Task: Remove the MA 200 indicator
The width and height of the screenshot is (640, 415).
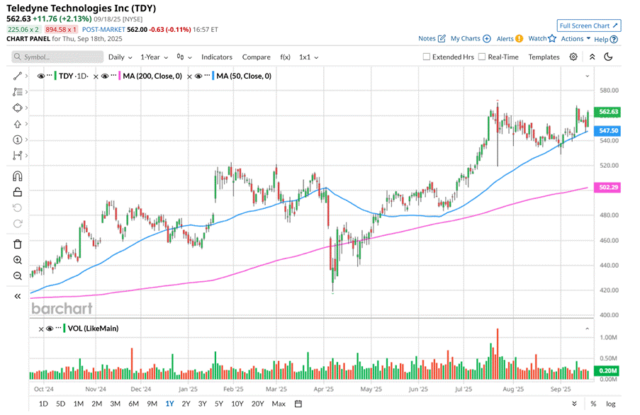Action: coord(96,76)
